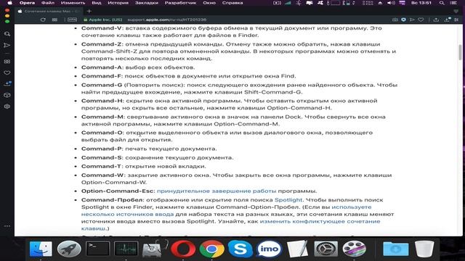Open the Изменить menu

point(73,3)
